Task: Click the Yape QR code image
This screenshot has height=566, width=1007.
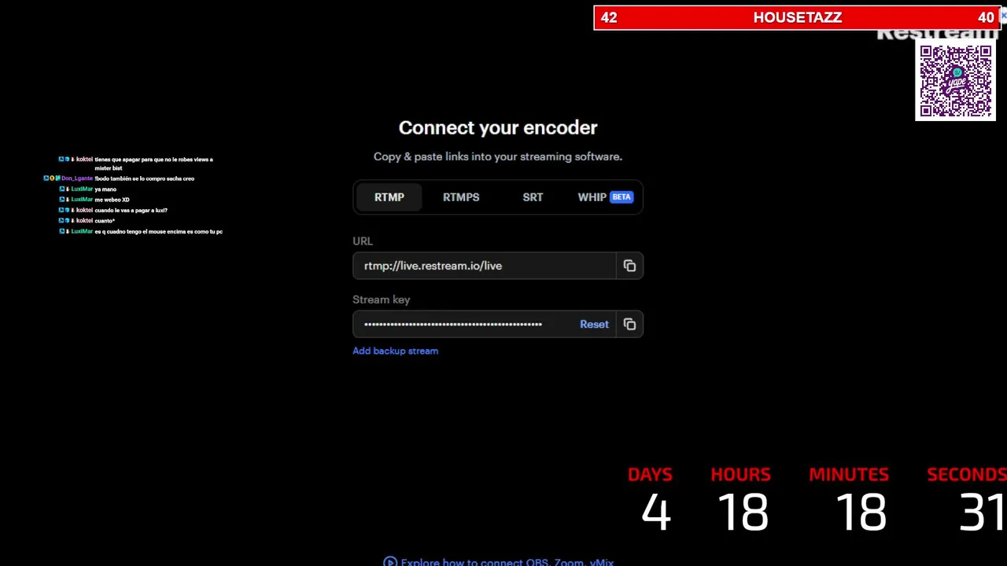Action: tap(956, 82)
